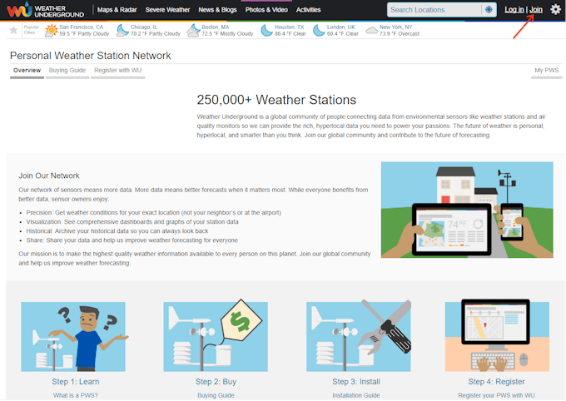Click the Personal Weather Station Network title
Screen dimensions: 566x401
click(91, 56)
